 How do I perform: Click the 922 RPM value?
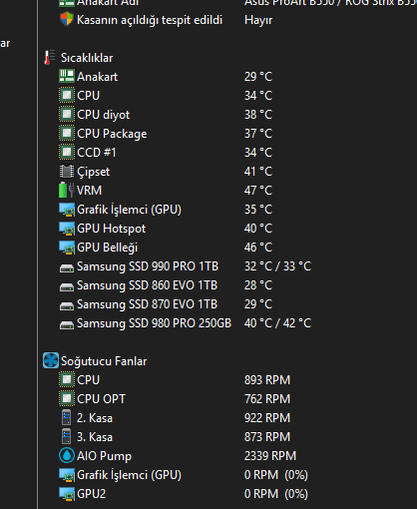click(x=267, y=418)
